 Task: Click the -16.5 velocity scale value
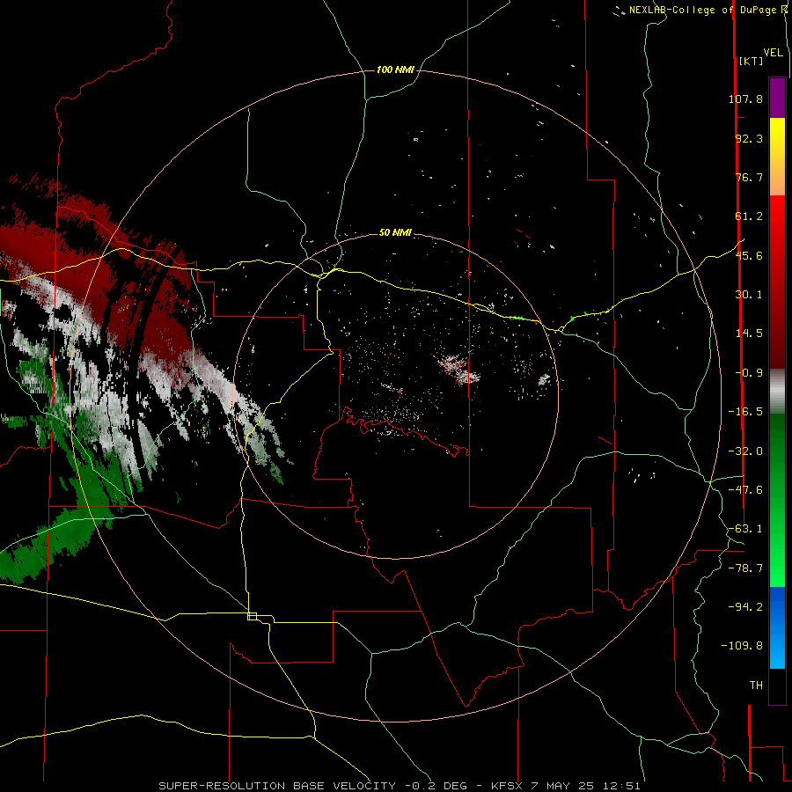745,412
